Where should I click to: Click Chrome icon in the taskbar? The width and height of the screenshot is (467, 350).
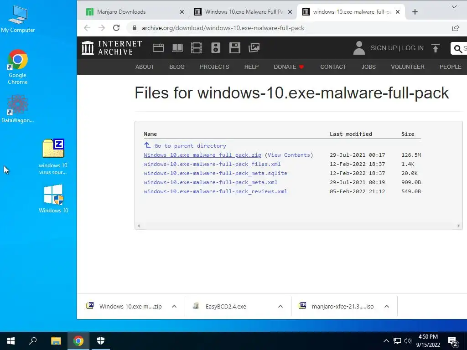78,341
